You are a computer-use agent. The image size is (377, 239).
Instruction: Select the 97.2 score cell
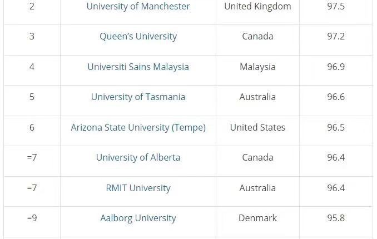[336, 40]
